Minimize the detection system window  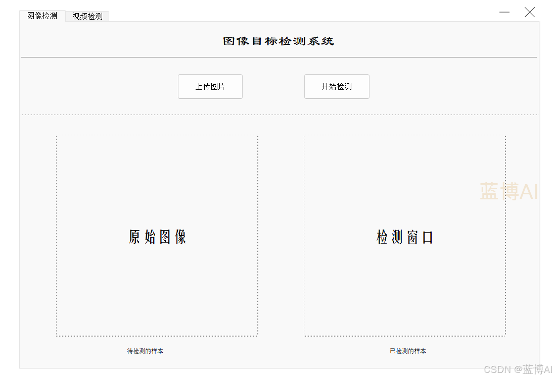[504, 12]
